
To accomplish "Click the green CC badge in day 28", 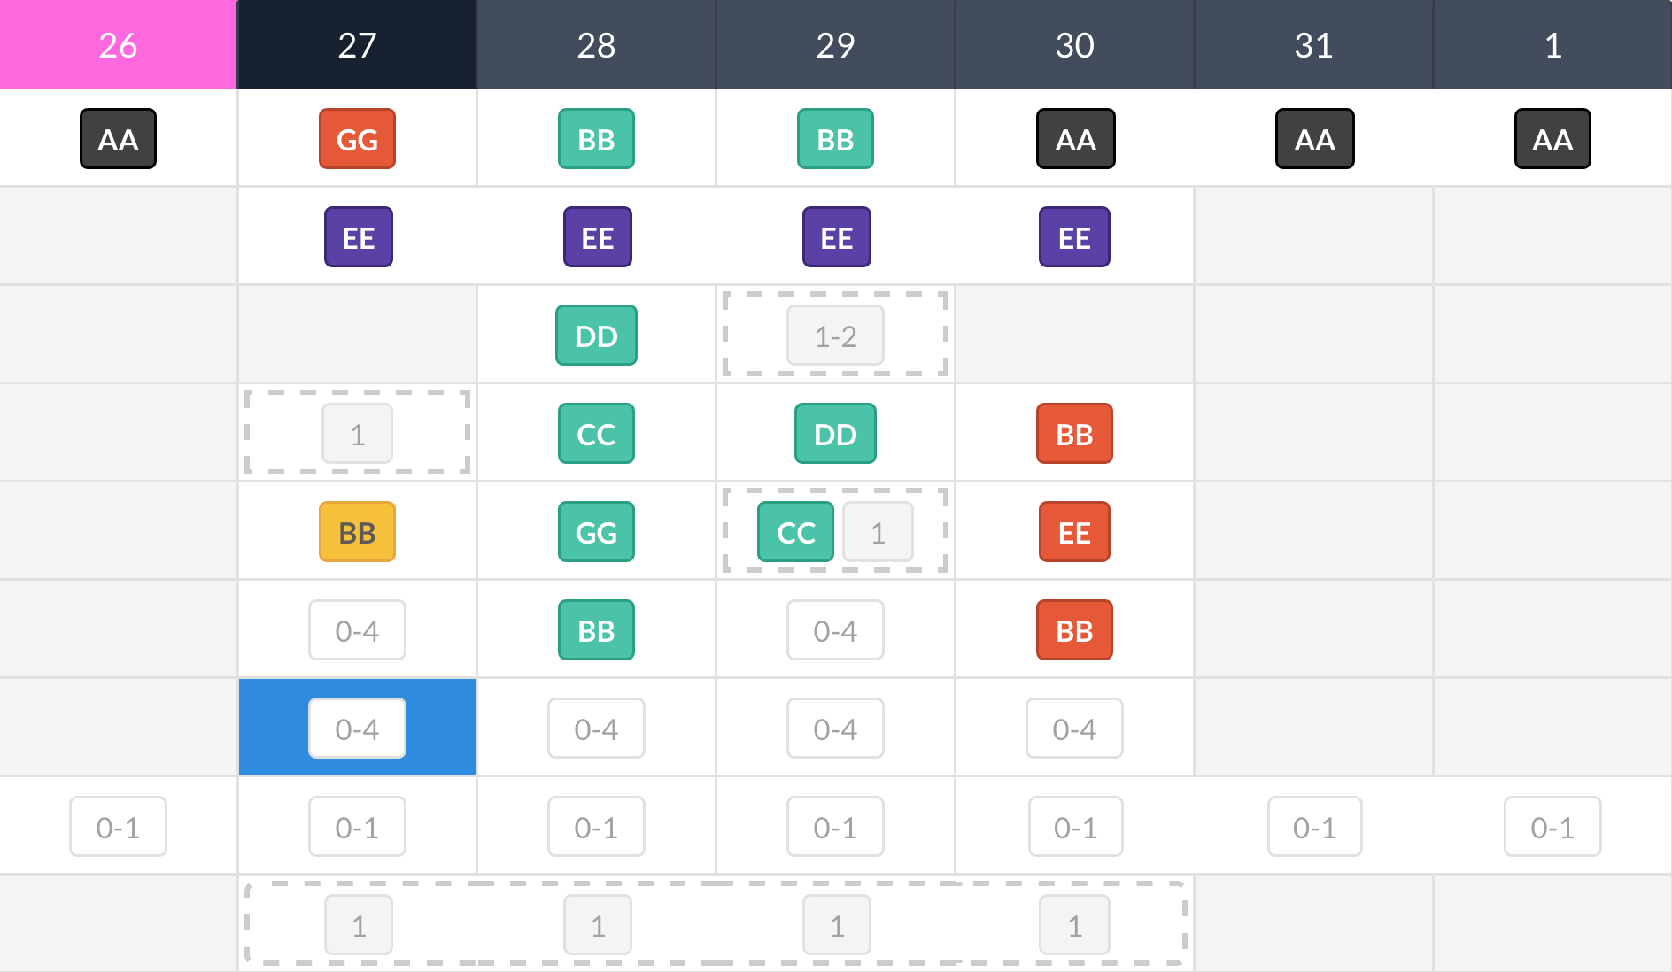I will tap(596, 434).
